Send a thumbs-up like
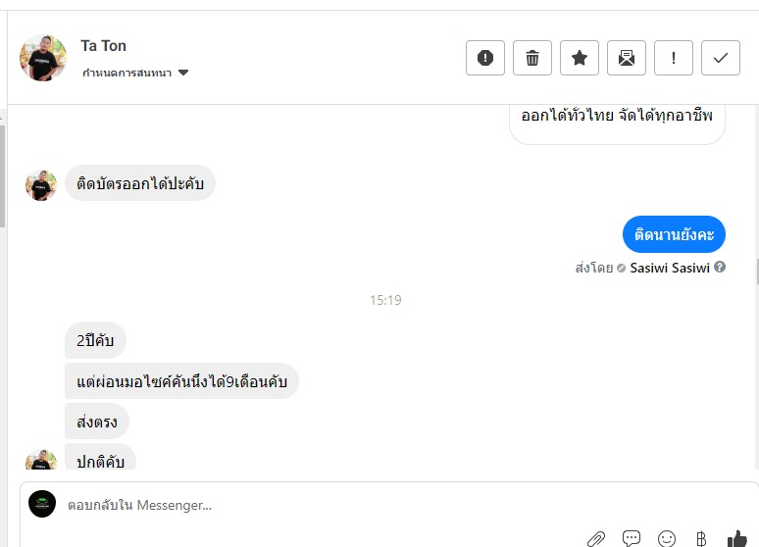 point(736,537)
